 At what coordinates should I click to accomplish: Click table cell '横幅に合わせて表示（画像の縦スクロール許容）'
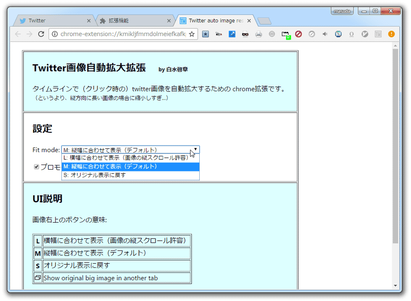[x=117, y=241]
